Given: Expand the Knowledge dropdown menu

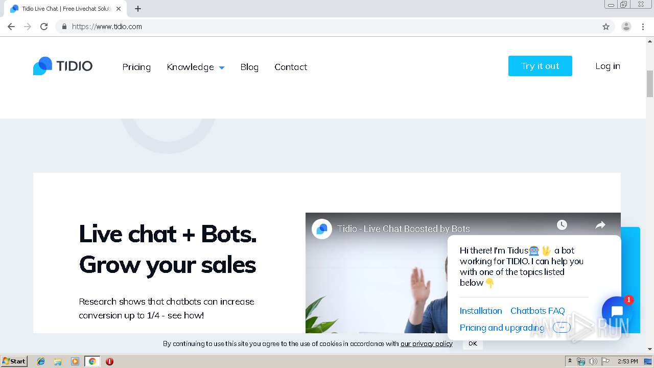Looking at the screenshot, I should pyautogui.click(x=196, y=67).
